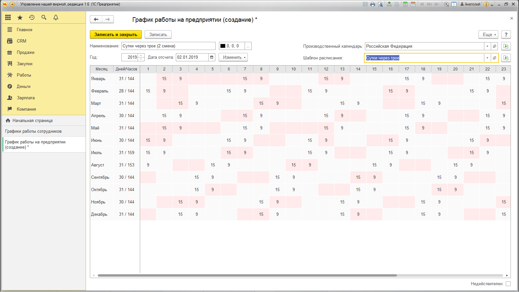519x292 pixels.
Task: Click user name Анатолий
Action: point(470,4)
